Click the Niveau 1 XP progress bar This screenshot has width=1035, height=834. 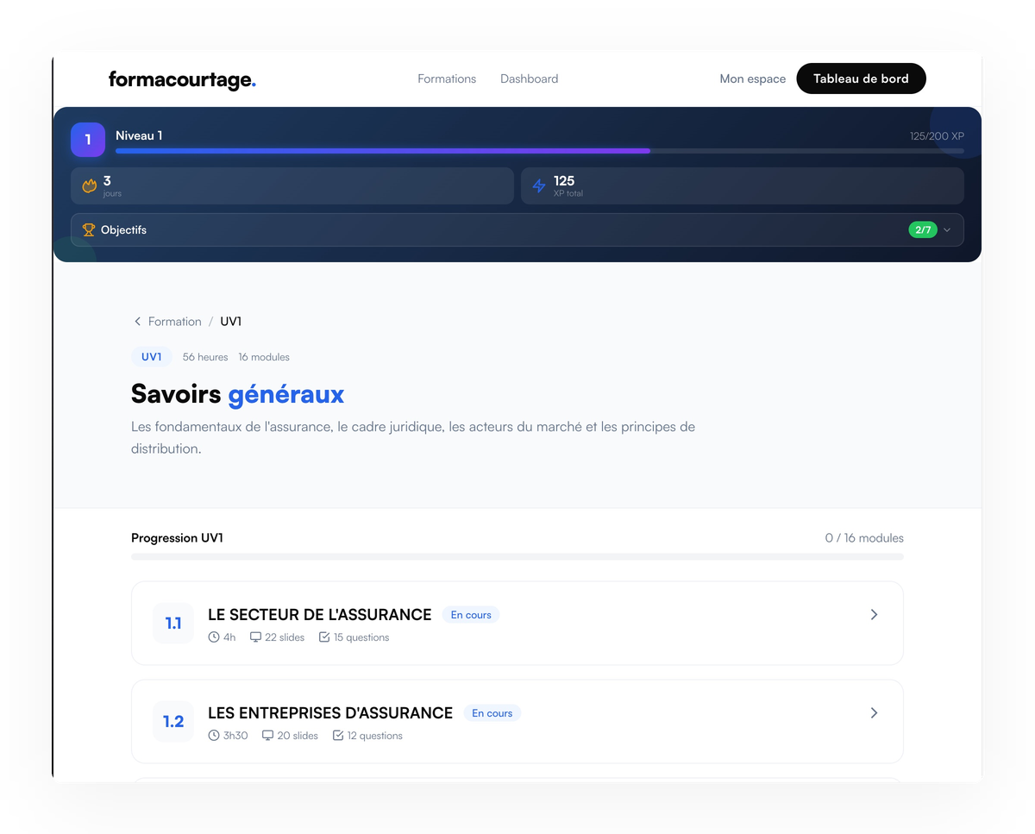pos(540,151)
